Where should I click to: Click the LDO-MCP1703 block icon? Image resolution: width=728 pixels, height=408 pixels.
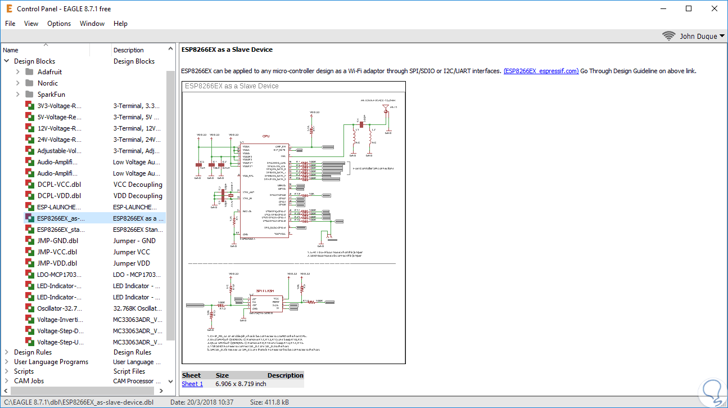click(30, 275)
